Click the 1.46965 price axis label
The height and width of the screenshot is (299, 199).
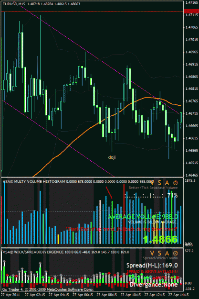pyautogui.click(x=191, y=52)
